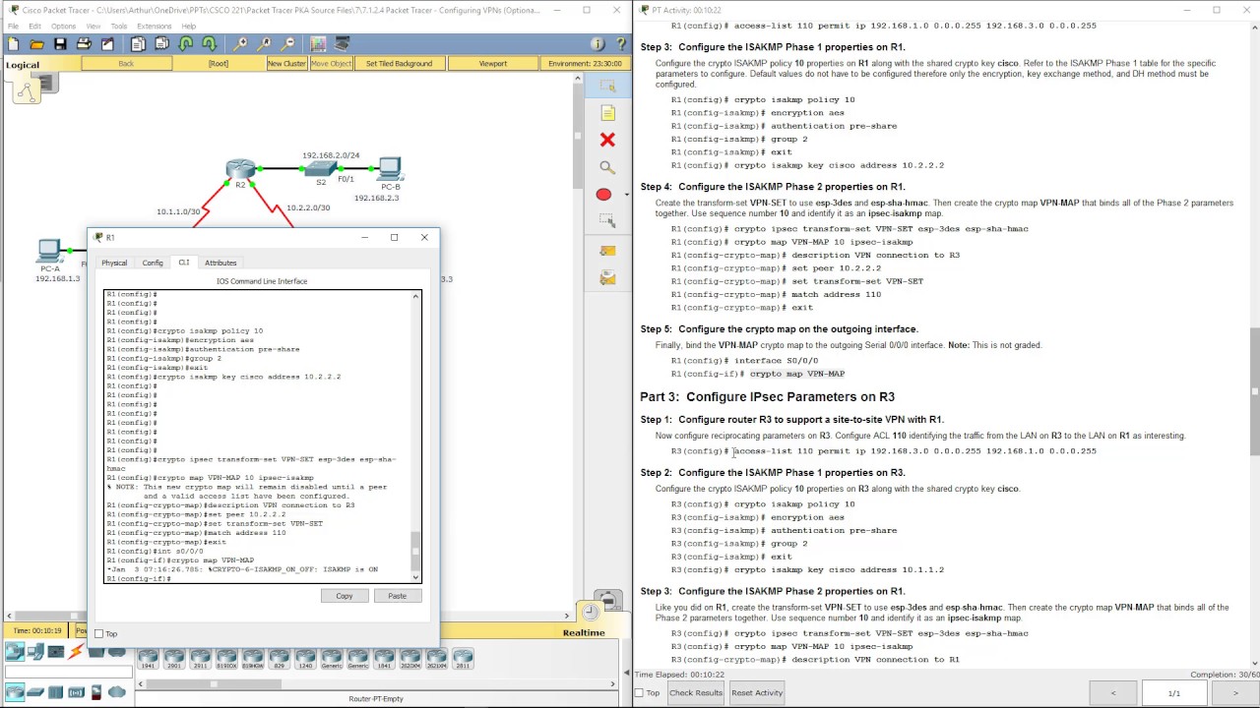Screen dimensions: 1260x708
Task: Click the Paste icon in main toolbar
Action: point(161,44)
